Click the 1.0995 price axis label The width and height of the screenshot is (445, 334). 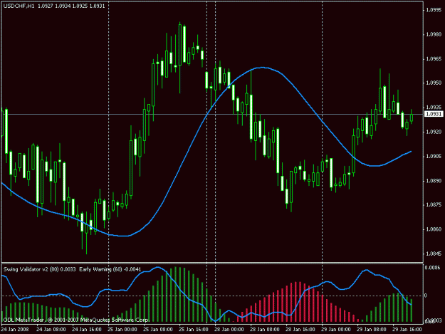434,10
